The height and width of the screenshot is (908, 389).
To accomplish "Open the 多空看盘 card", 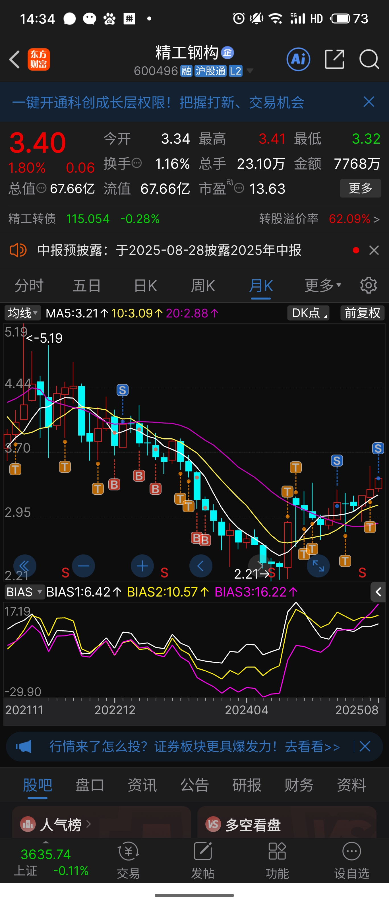I will point(287,822).
